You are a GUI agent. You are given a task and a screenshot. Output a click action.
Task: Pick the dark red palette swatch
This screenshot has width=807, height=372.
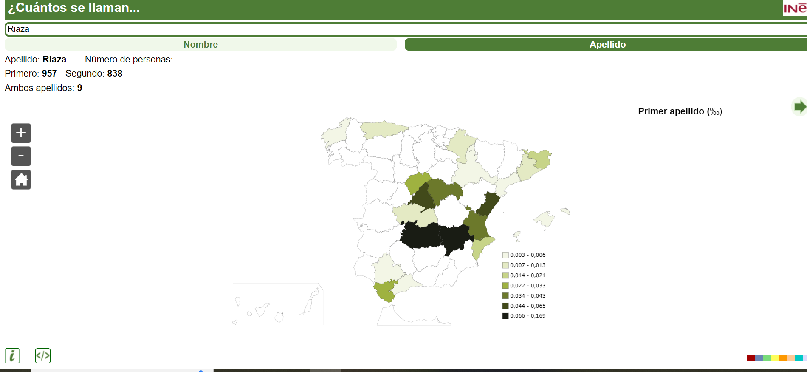click(751, 358)
